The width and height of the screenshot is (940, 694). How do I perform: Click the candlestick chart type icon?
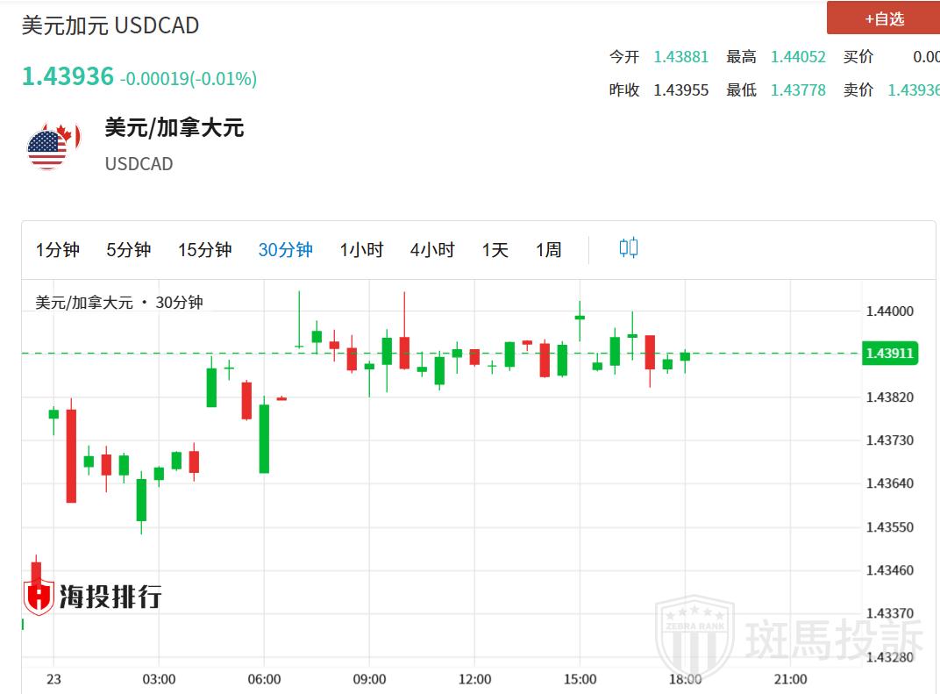pos(629,248)
